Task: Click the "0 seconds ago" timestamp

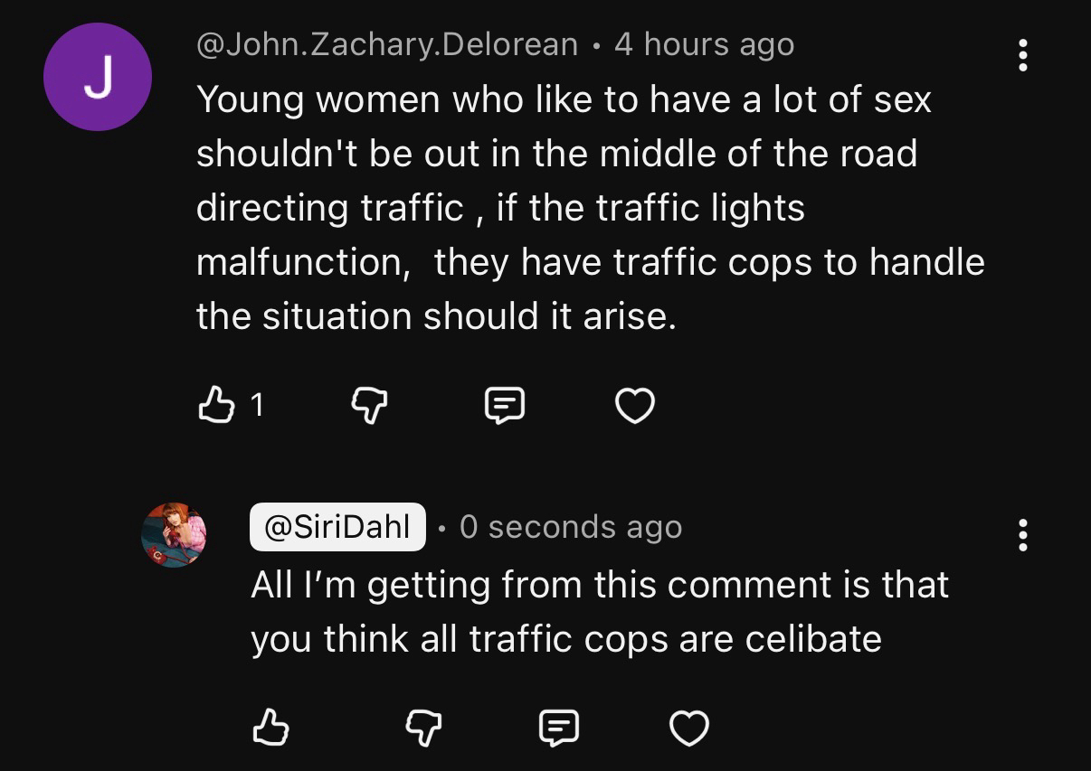Action: [x=571, y=527]
